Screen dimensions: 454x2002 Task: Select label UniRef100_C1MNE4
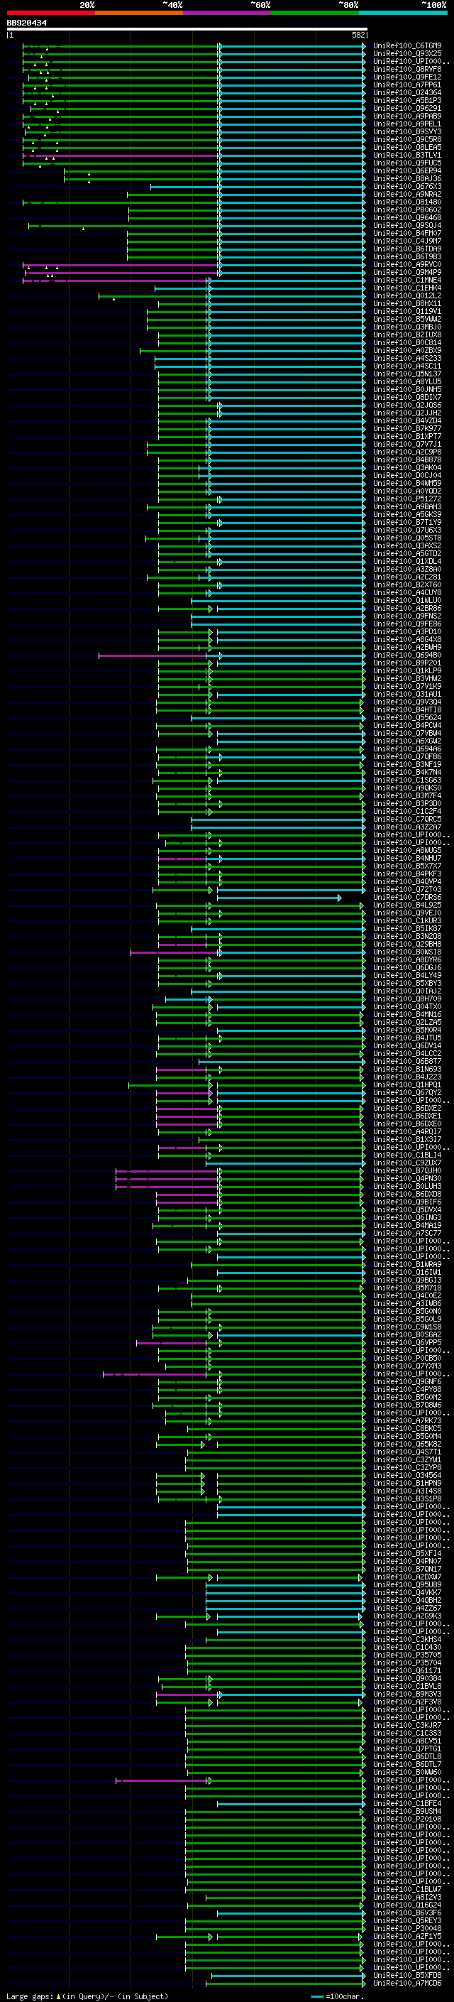pos(407,280)
